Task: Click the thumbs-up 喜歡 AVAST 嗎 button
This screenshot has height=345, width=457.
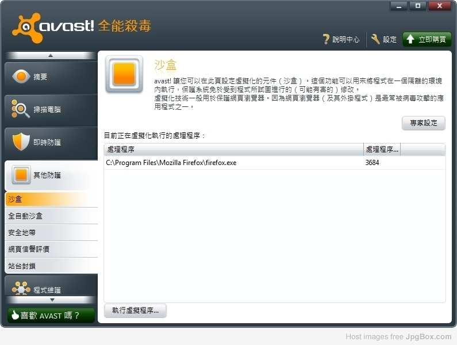Action: (x=51, y=315)
